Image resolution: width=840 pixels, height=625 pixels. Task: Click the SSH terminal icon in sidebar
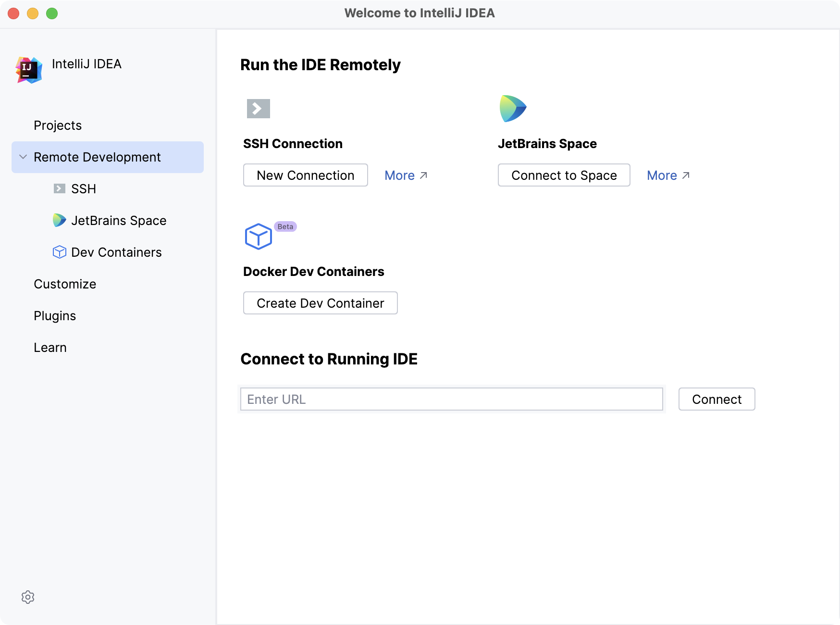click(59, 188)
